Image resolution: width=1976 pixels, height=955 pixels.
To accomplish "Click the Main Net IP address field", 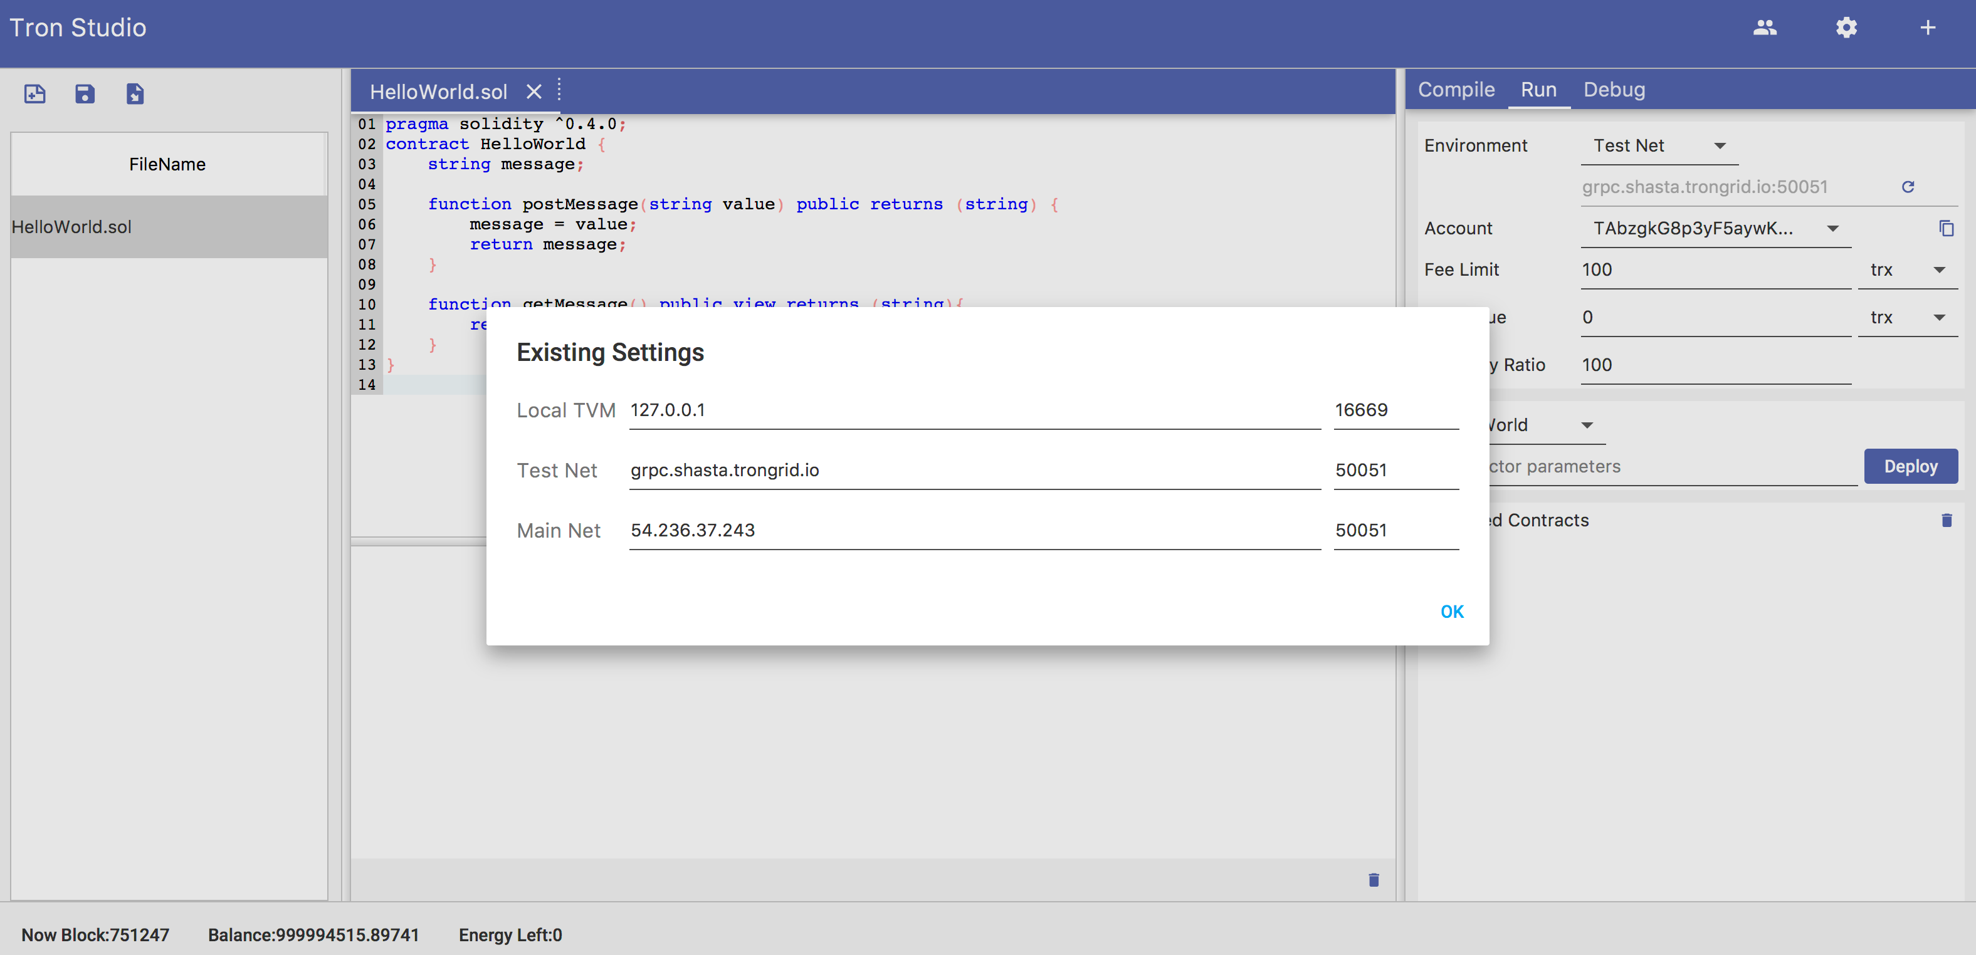I will coord(974,530).
